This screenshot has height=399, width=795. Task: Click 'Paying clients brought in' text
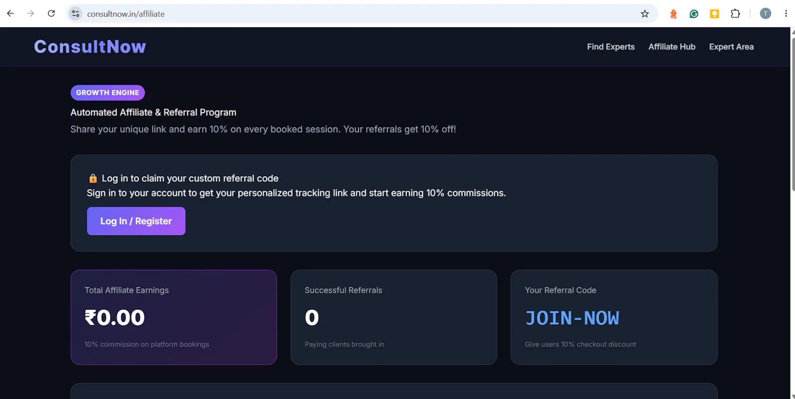(344, 344)
